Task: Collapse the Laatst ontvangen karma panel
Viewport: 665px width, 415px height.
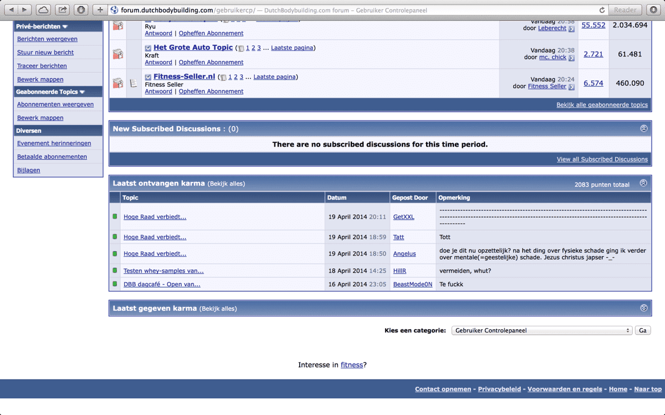Action: coord(643,183)
